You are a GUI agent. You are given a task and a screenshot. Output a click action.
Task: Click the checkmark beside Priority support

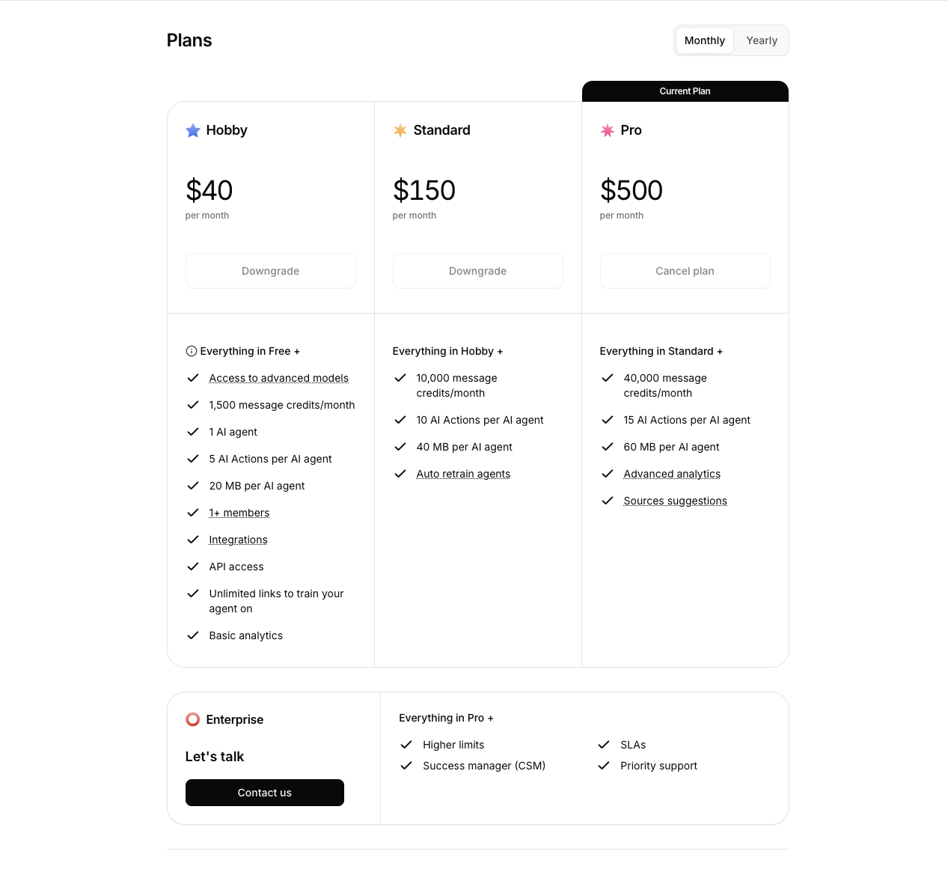[x=603, y=766]
